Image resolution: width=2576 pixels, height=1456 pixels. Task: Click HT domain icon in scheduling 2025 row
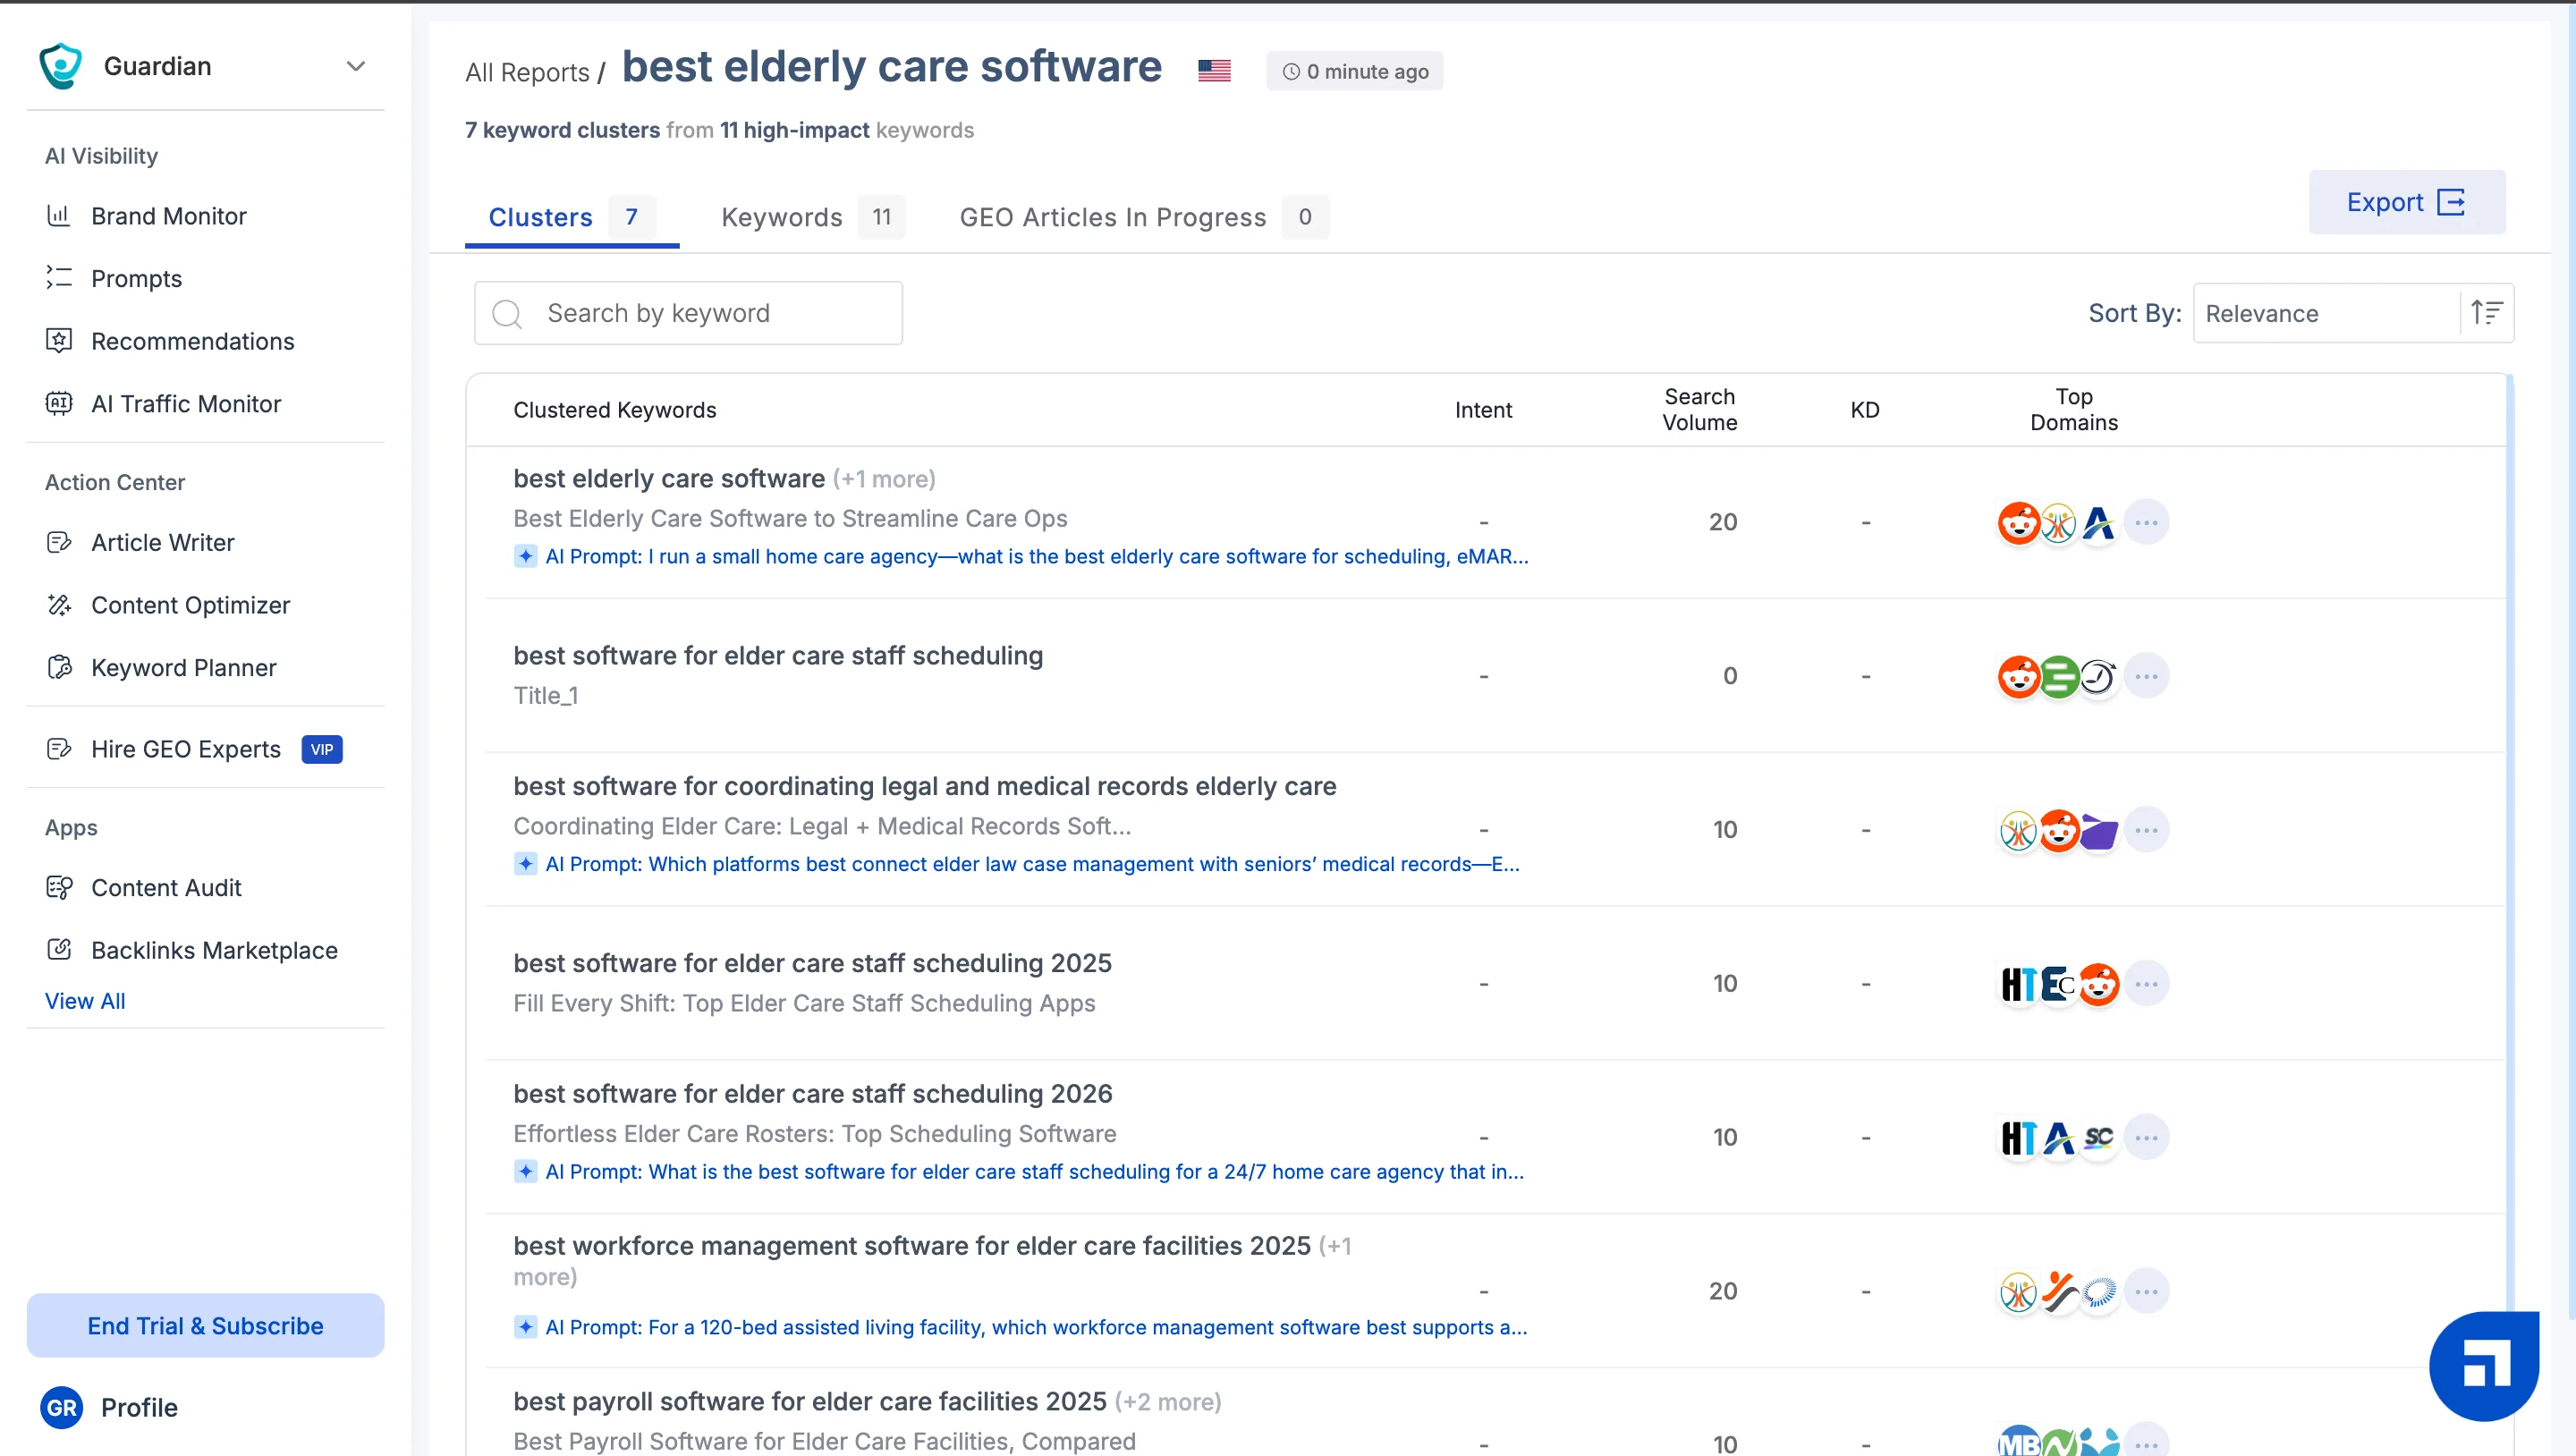2019,984
